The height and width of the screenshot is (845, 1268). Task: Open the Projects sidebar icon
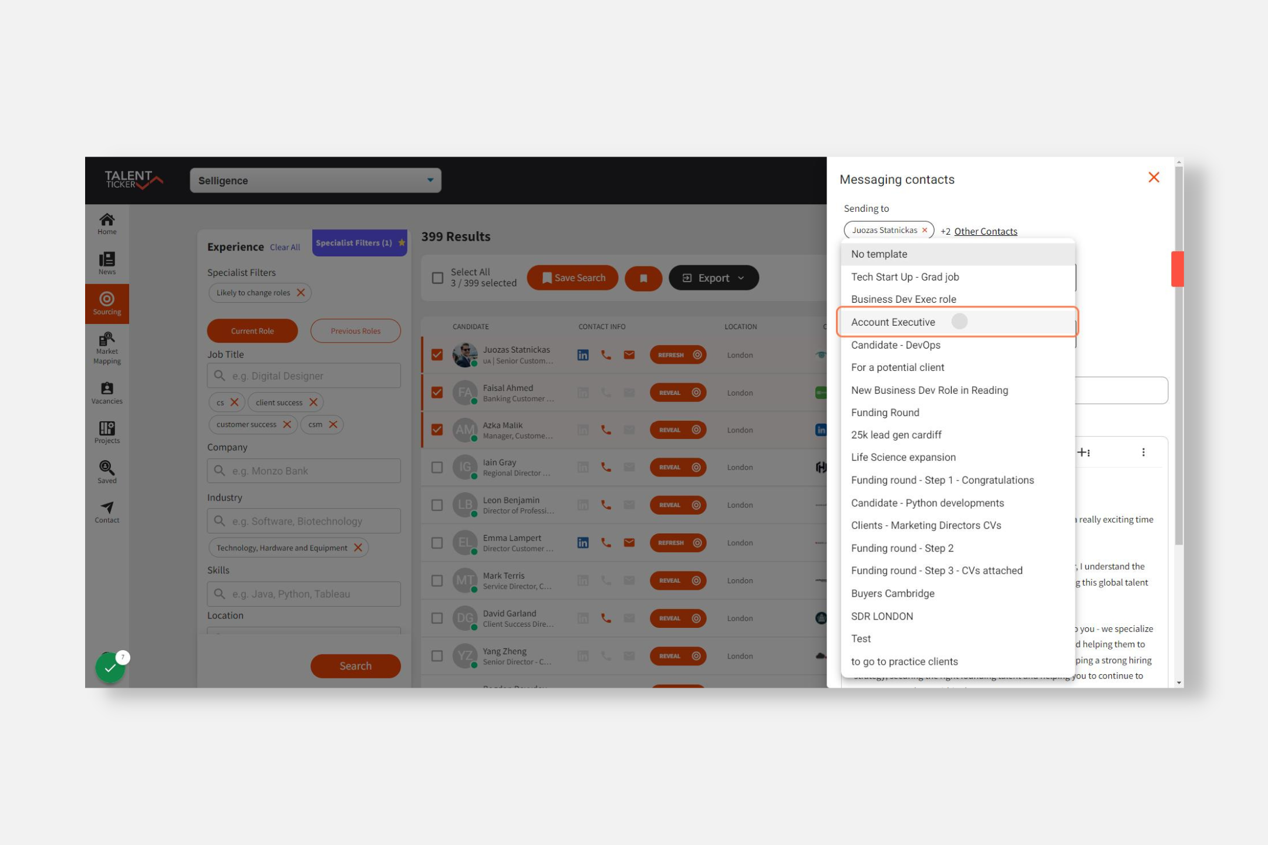click(107, 432)
